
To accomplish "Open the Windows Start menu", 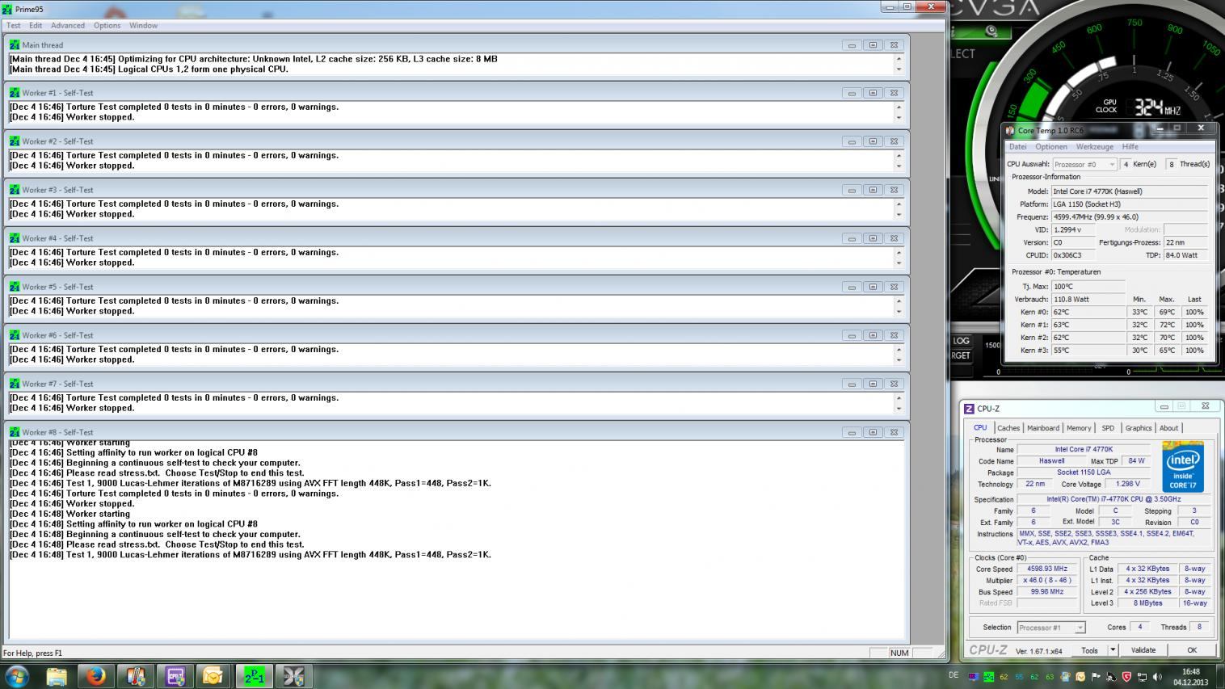I will pos(16,675).
